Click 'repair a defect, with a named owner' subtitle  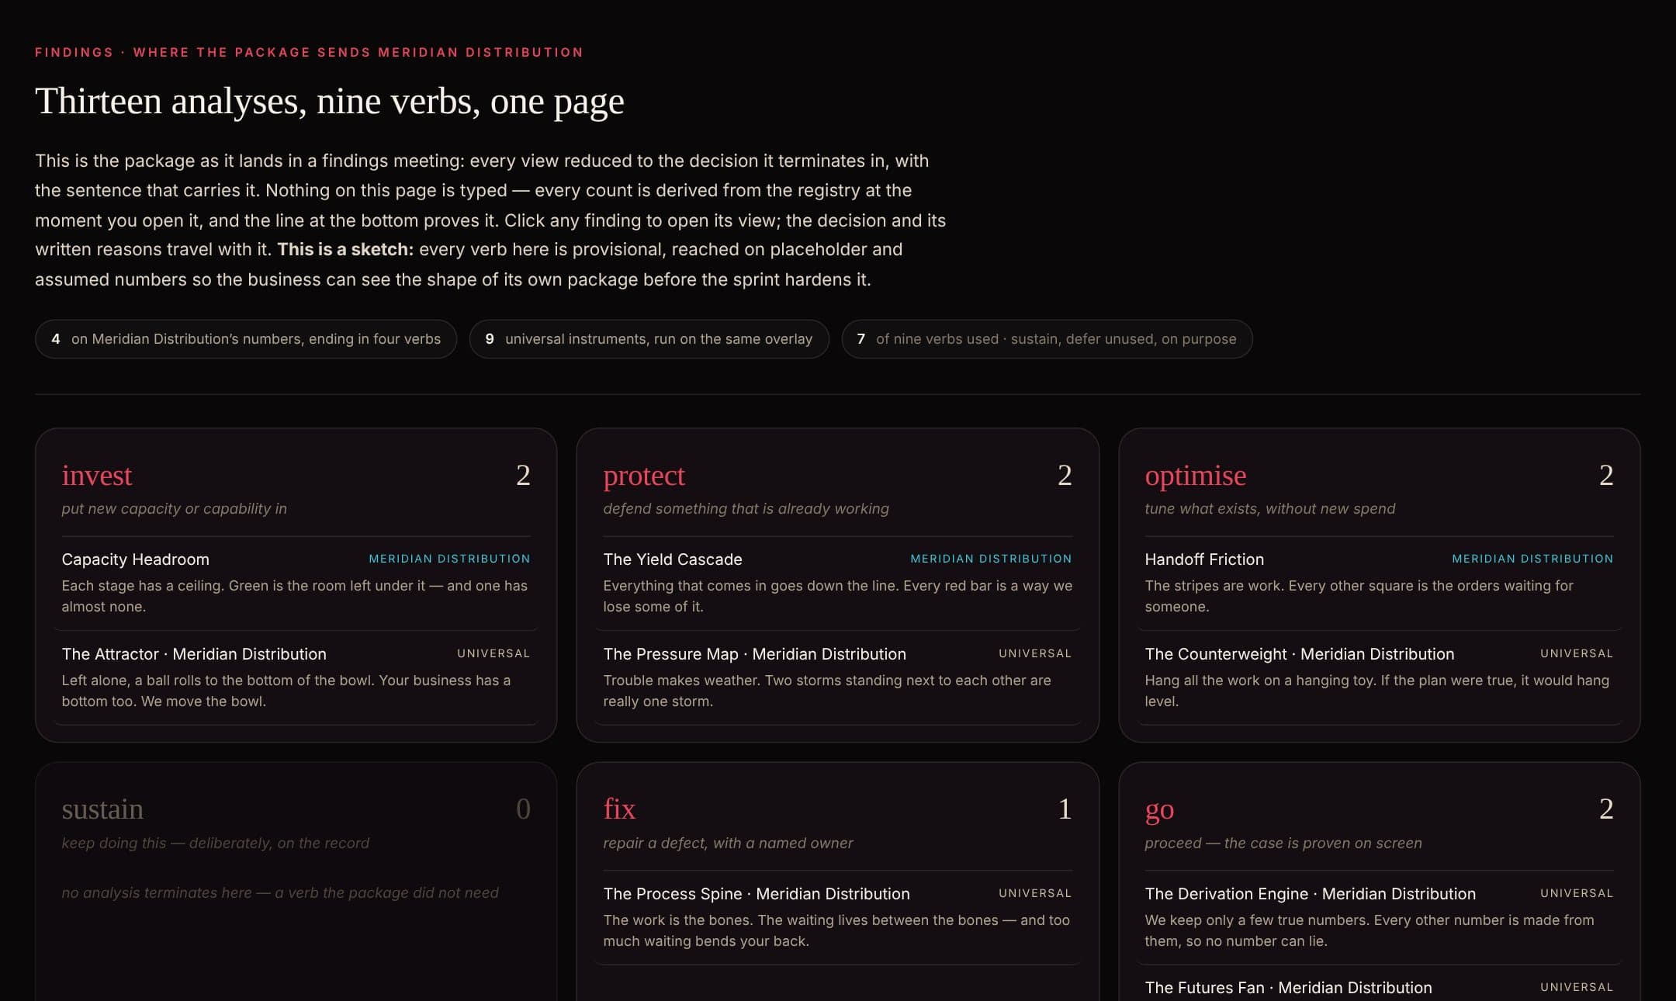(728, 843)
